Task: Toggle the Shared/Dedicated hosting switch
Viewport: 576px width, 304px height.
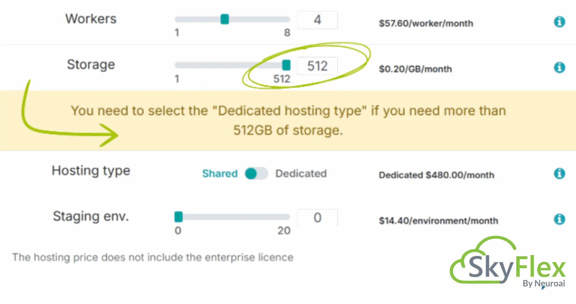Action: pos(256,173)
